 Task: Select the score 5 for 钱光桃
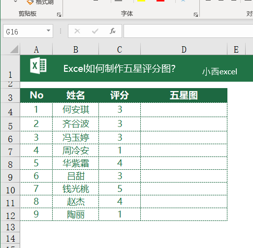(120, 188)
